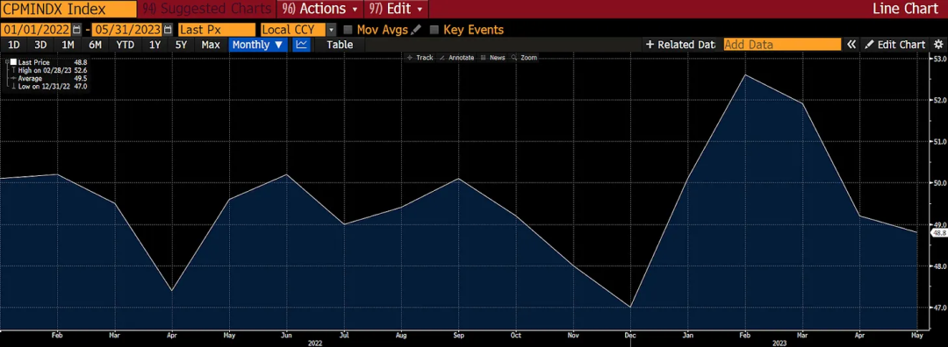Open the end date calendar picker icon

point(168,30)
